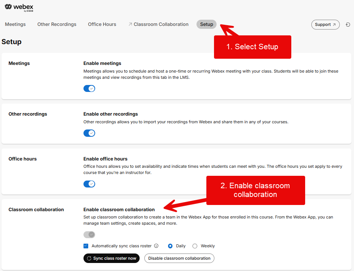Select the Setup tab
Screen dimensions: 354x271
point(207,24)
